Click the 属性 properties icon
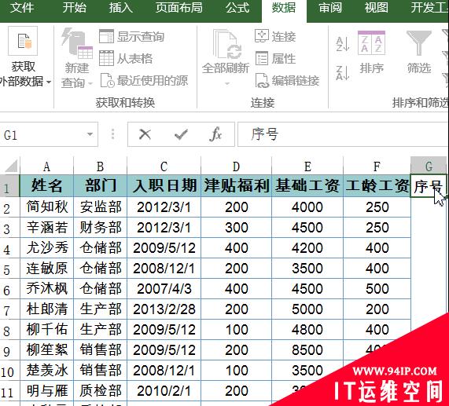This screenshot has width=449, height=406. [x=261, y=58]
